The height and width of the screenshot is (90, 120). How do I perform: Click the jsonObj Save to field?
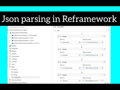point(69,55)
